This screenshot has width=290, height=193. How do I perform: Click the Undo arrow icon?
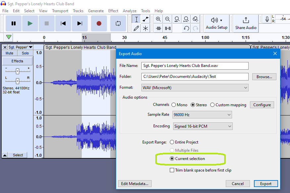tap(186, 28)
